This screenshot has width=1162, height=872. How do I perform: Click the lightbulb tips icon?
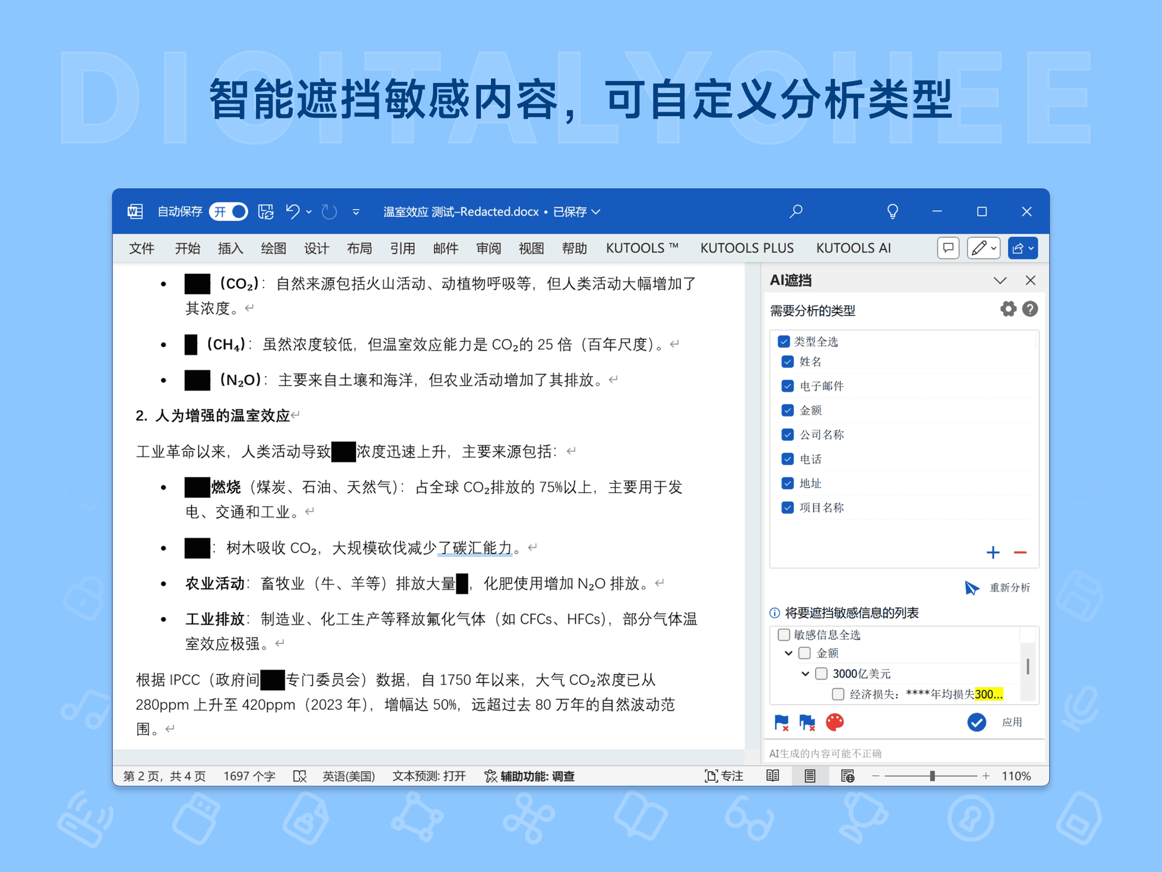coord(892,211)
